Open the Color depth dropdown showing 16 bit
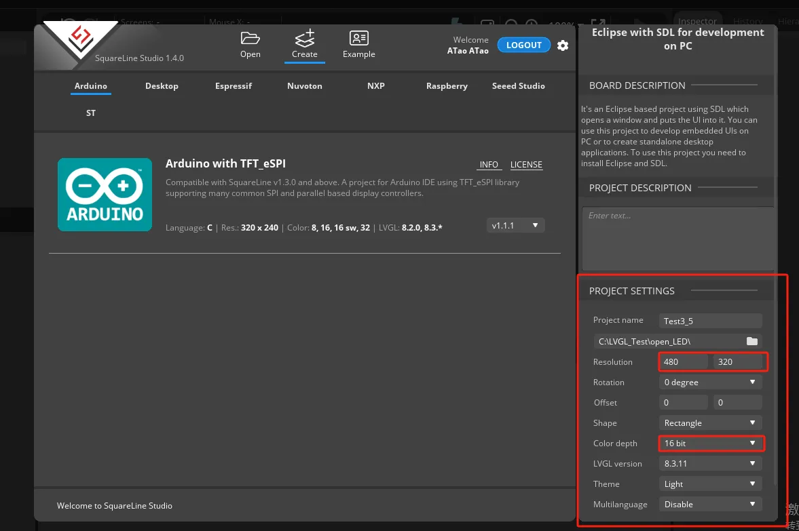This screenshot has width=799, height=531. [710, 444]
